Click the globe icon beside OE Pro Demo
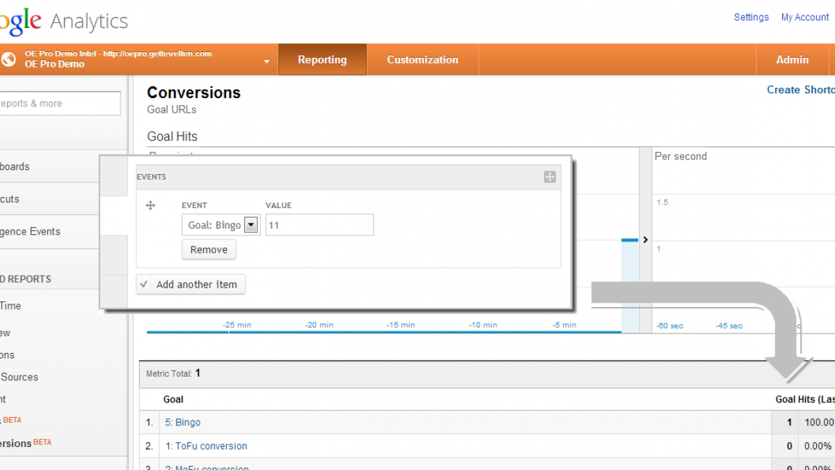The height and width of the screenshot is (470, 835). (8, 59)
